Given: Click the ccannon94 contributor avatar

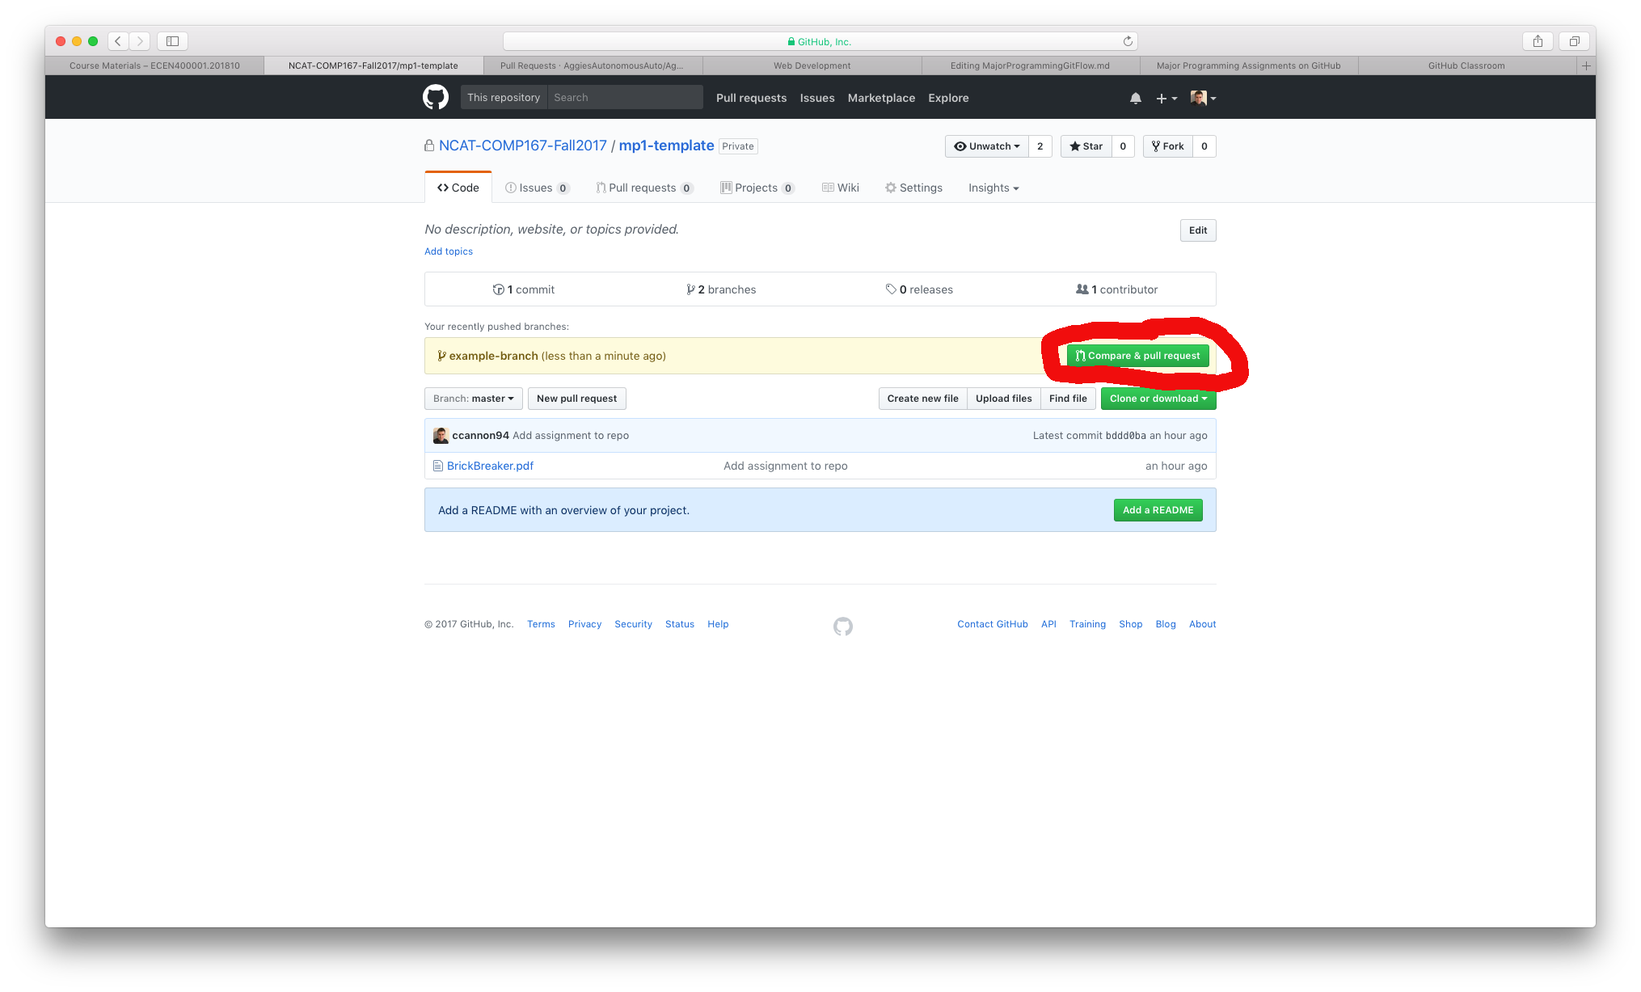Looking at the screenshot, I should pyautogui.click(x=443, y=435).
